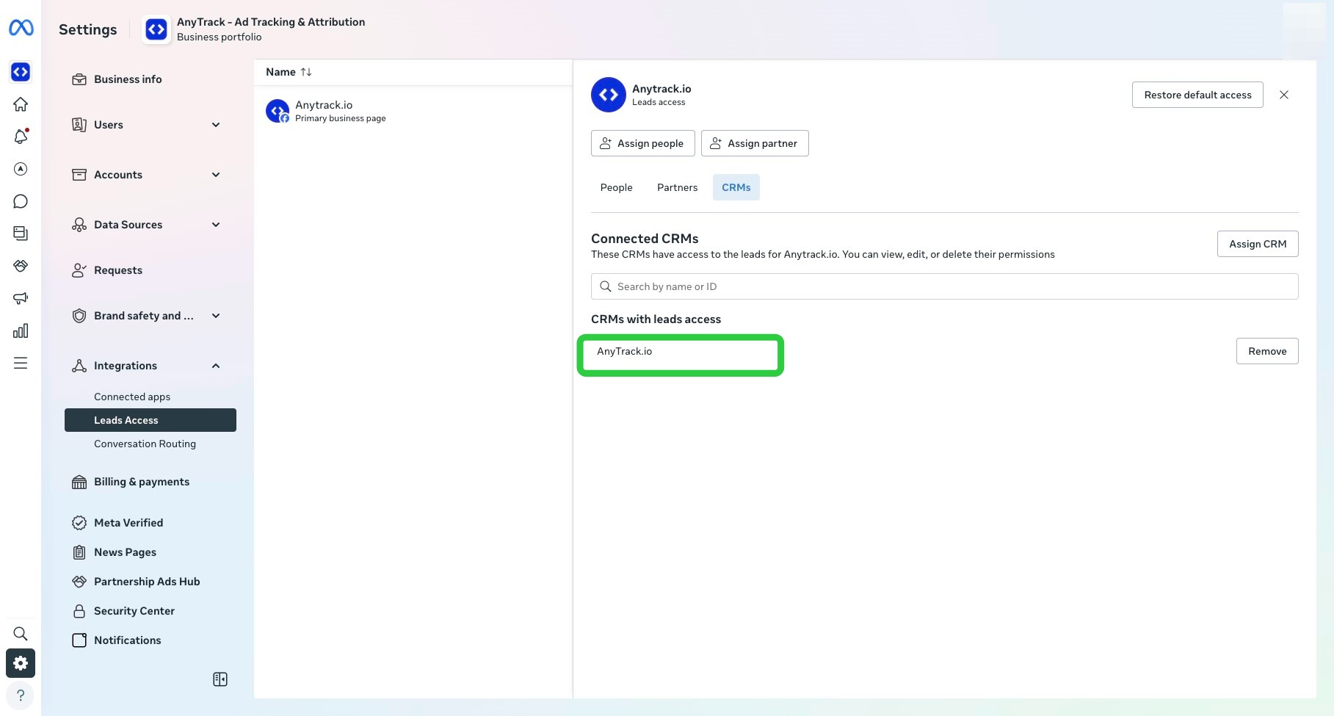
Task: Click the Data Sources icon
Action: 79,225
